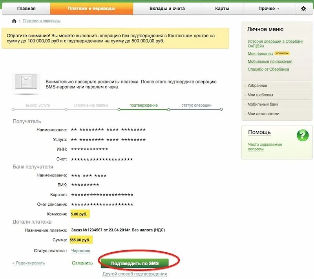Click the Помощь heading link
Screen dimensions: 314x279
pyautogui.click(x=259, y=132)
